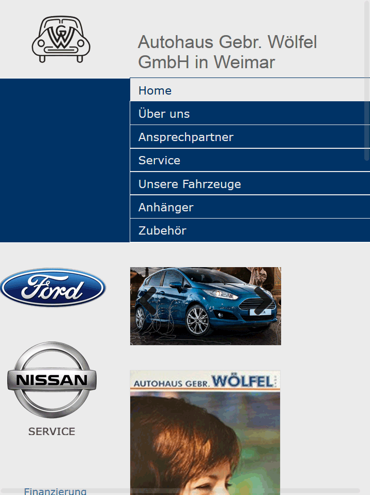Show previous slide in car slideshow
This screenshot has height=495, width=370.
[x=148, y=301]
